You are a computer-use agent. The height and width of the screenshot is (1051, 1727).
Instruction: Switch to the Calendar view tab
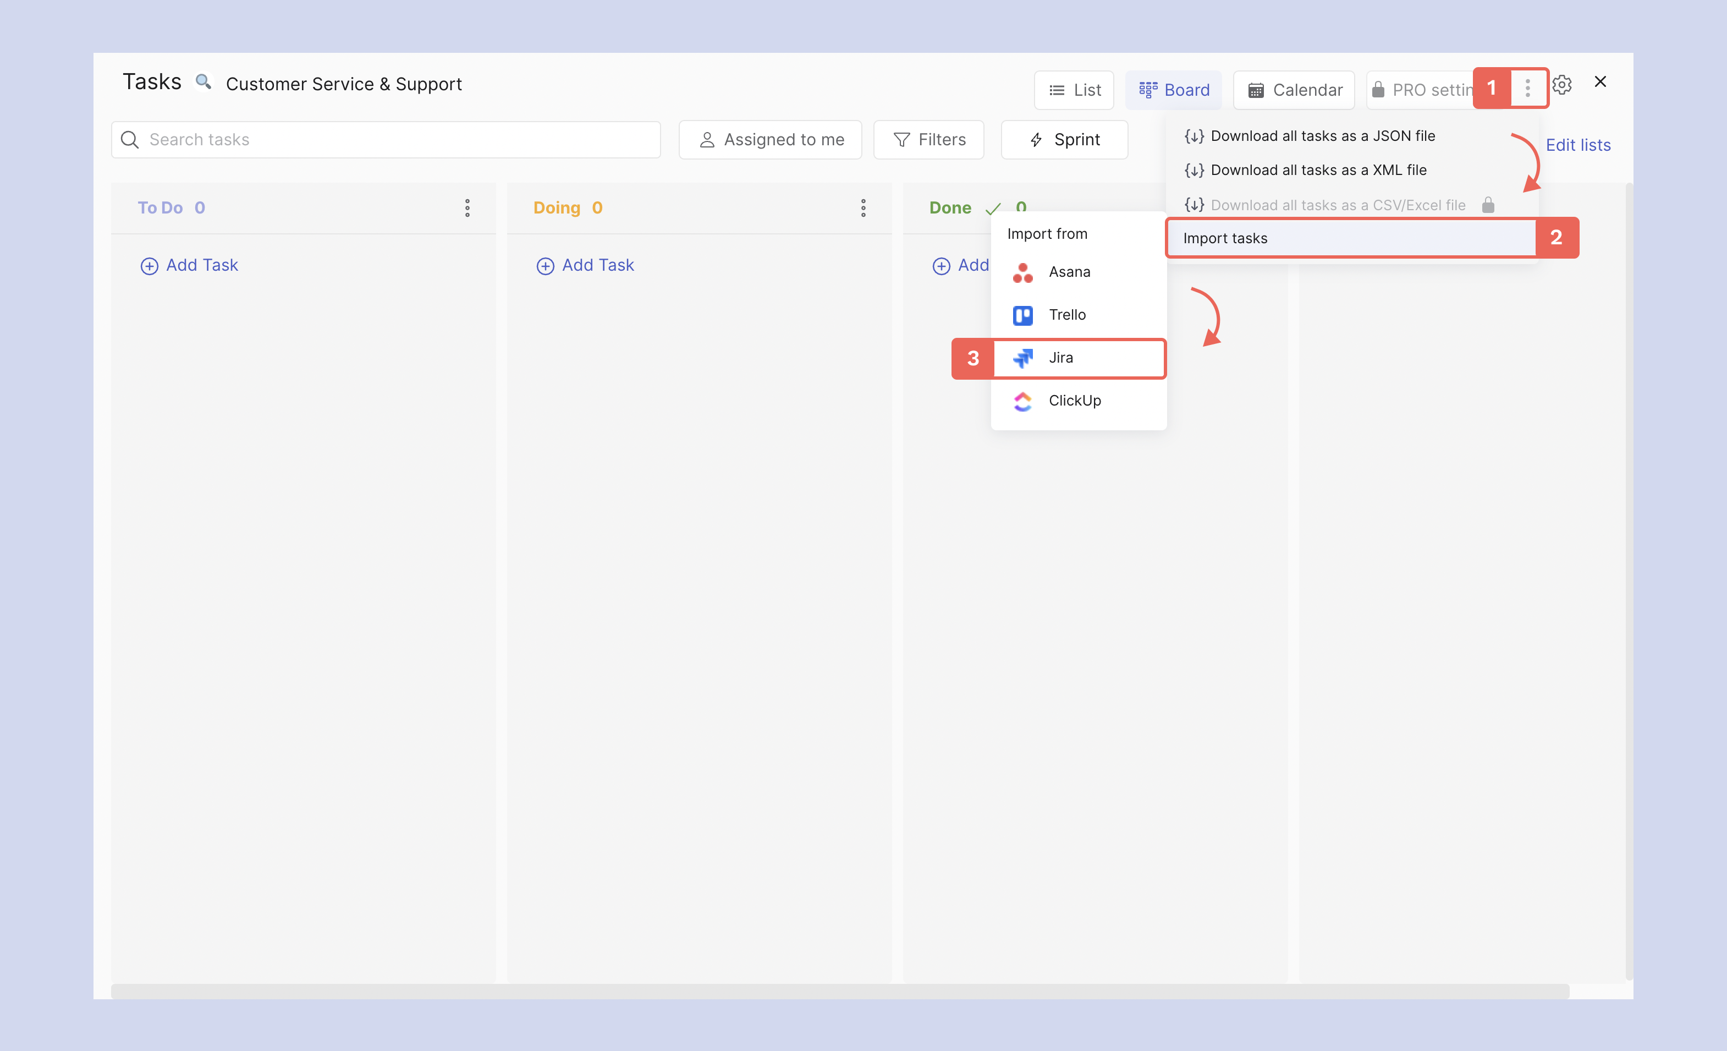(1294, 90)
